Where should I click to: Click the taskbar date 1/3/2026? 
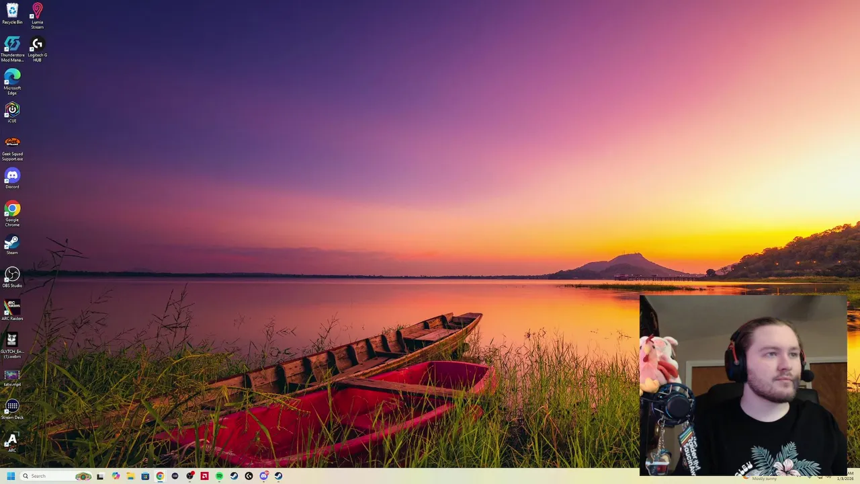click(845, 478)
